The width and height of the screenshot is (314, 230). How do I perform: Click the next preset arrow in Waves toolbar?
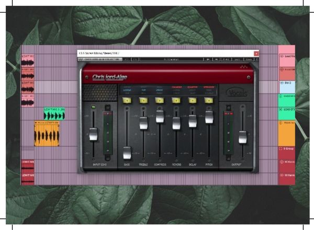coord(216,60)
